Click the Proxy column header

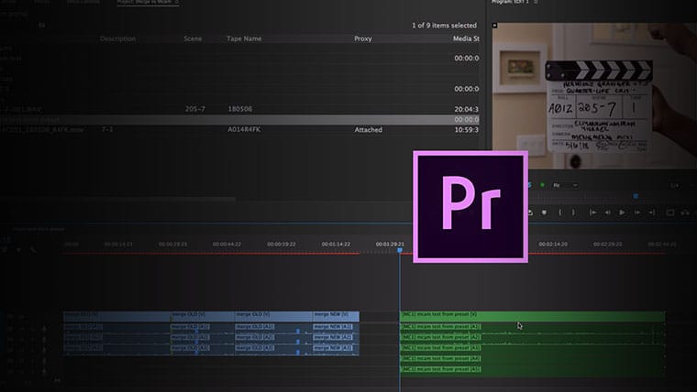pos(363,38)
